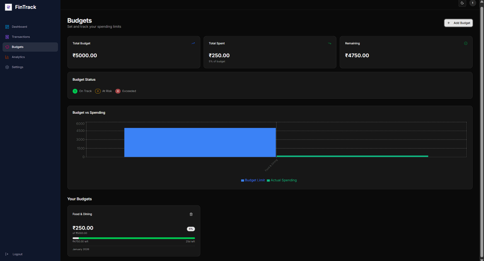Click the Total Spent downtrend icon

click(330, 43)
